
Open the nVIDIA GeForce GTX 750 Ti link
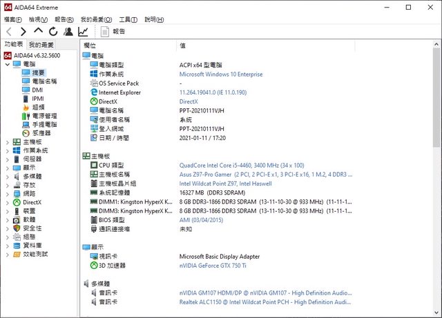coord(213,266)
